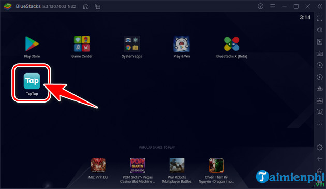Open BlueStacks X (Beta)
This screenshot has height=189, width=326.
pyautogui.click(x=231, y=43)
